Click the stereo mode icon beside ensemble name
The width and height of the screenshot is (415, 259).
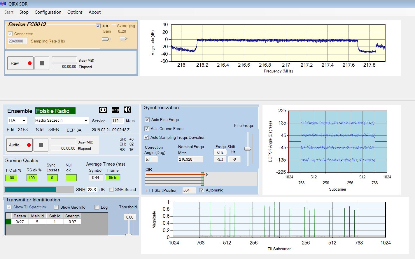point(103,110)
